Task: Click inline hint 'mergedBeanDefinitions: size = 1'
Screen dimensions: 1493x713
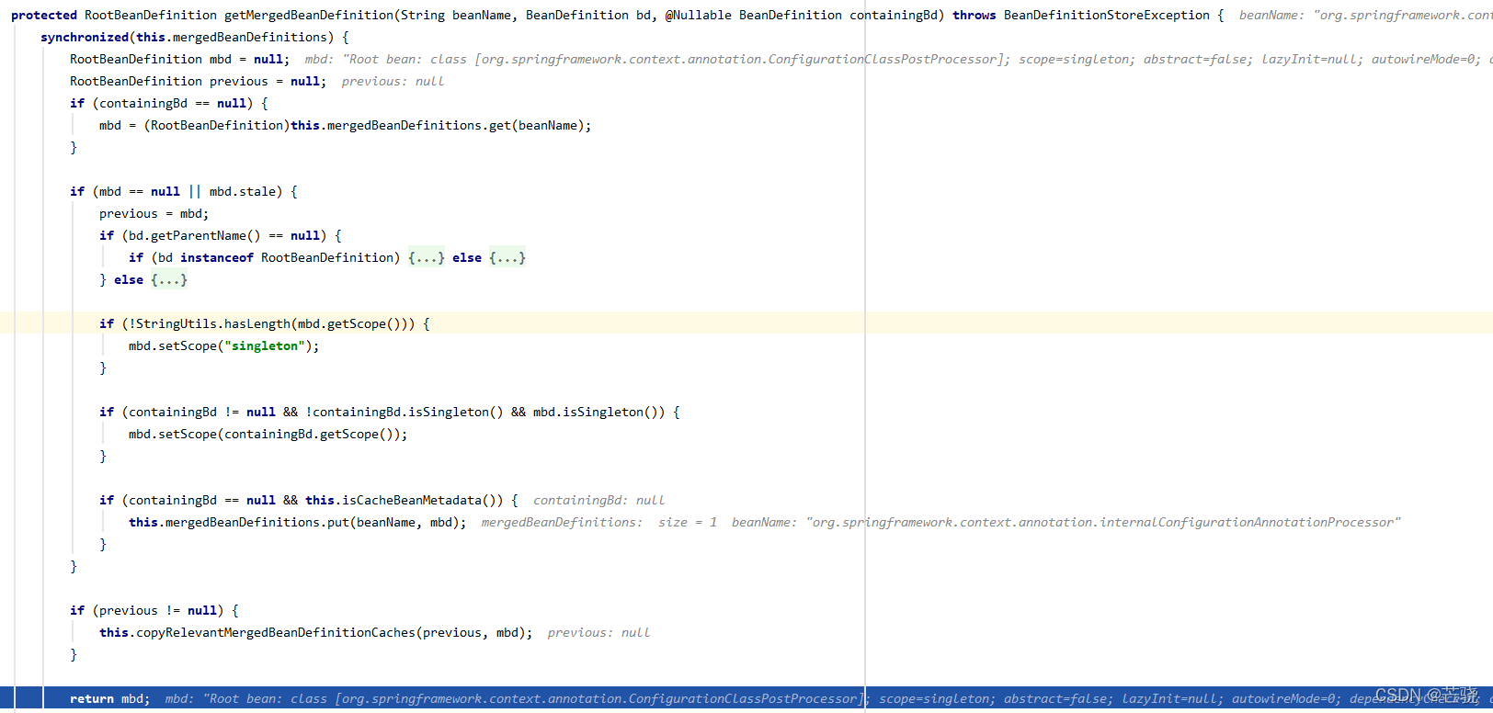Action: [x=599, y=523]
